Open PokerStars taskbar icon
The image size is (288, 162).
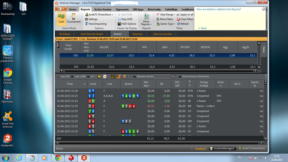(x=71, y=158)
